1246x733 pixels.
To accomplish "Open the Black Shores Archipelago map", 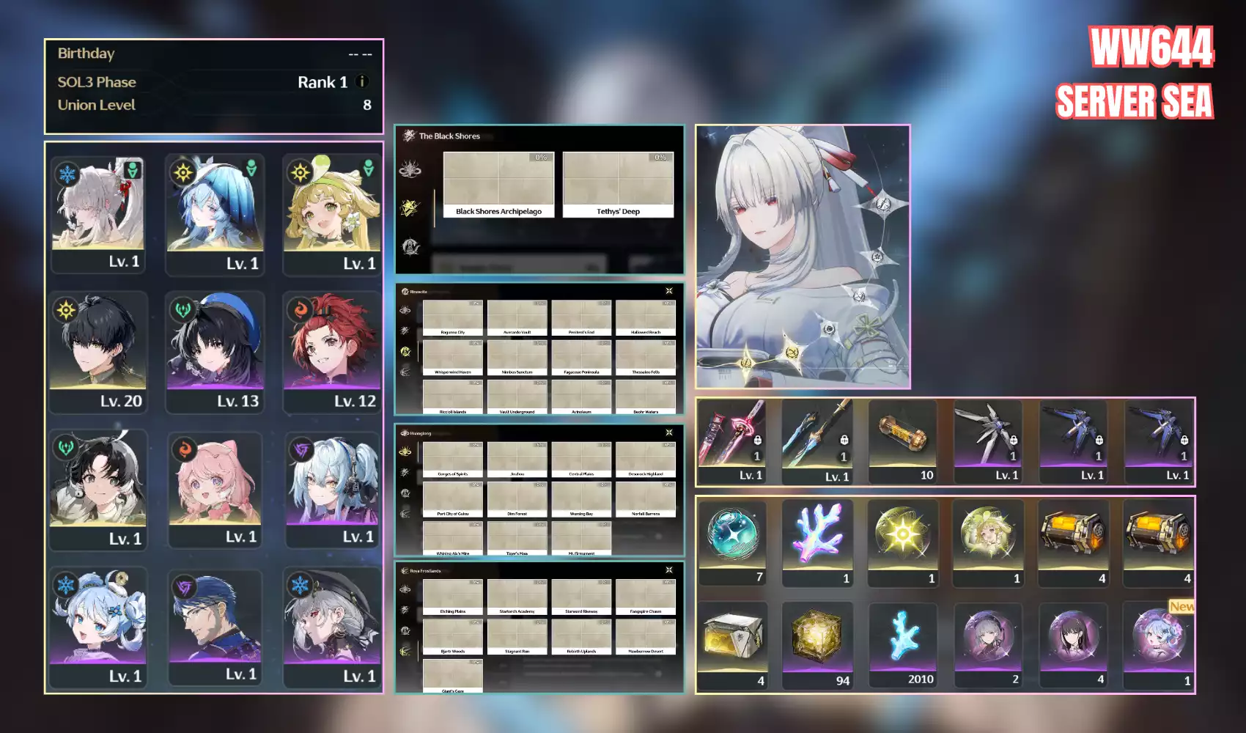I will [x=499, y=185].
